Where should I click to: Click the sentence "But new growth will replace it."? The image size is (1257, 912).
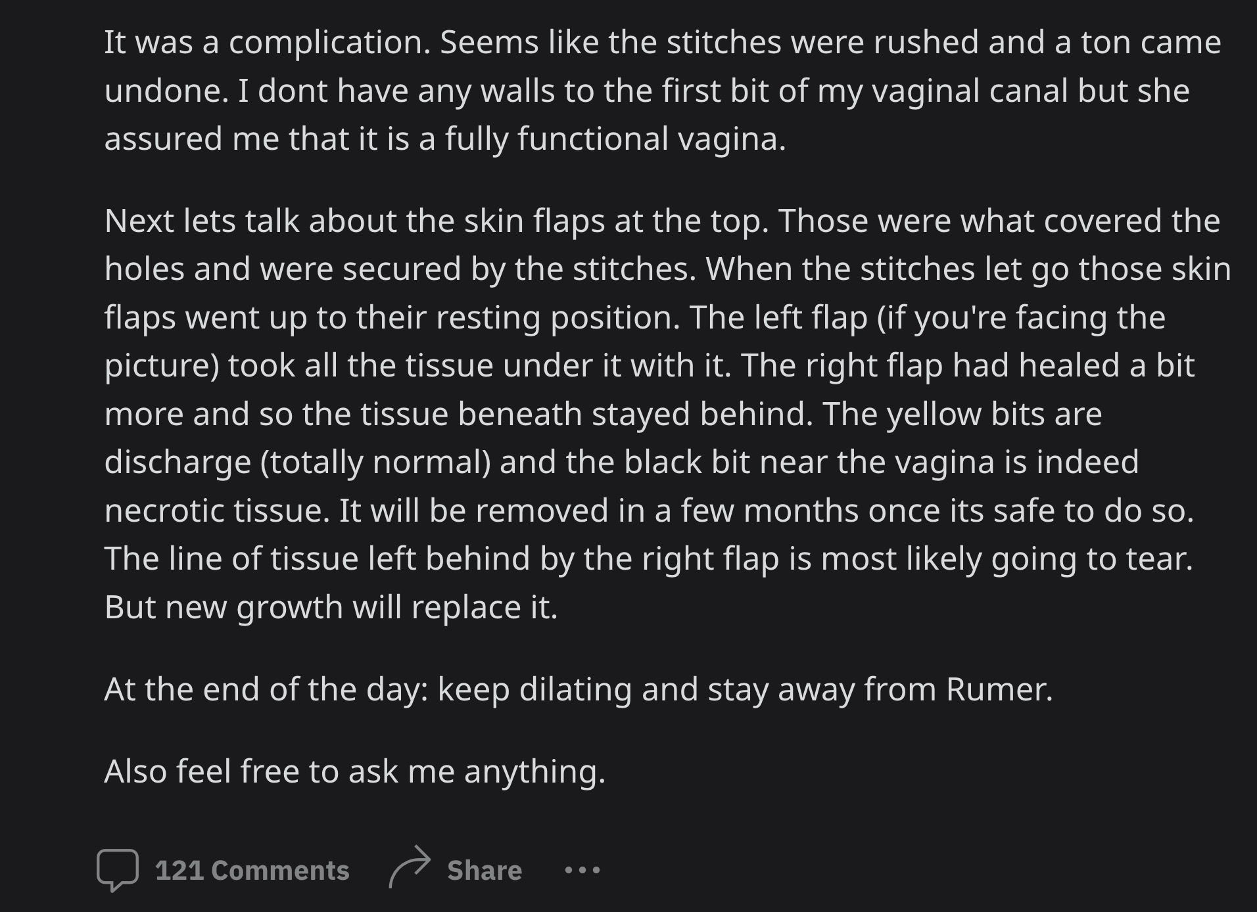pyautogui.click(x=331, y=607)
